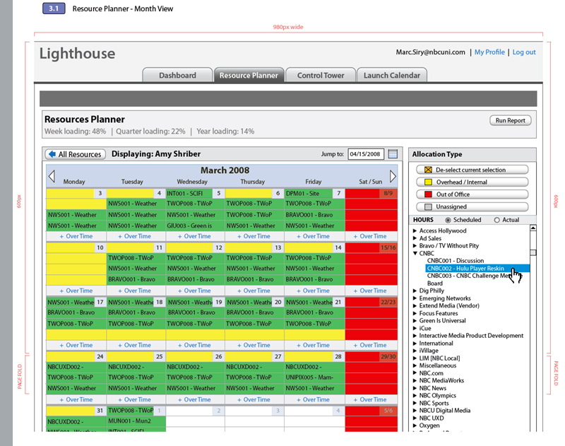
Task: Go to previous month using left arrow
Action: click(51, 176)
